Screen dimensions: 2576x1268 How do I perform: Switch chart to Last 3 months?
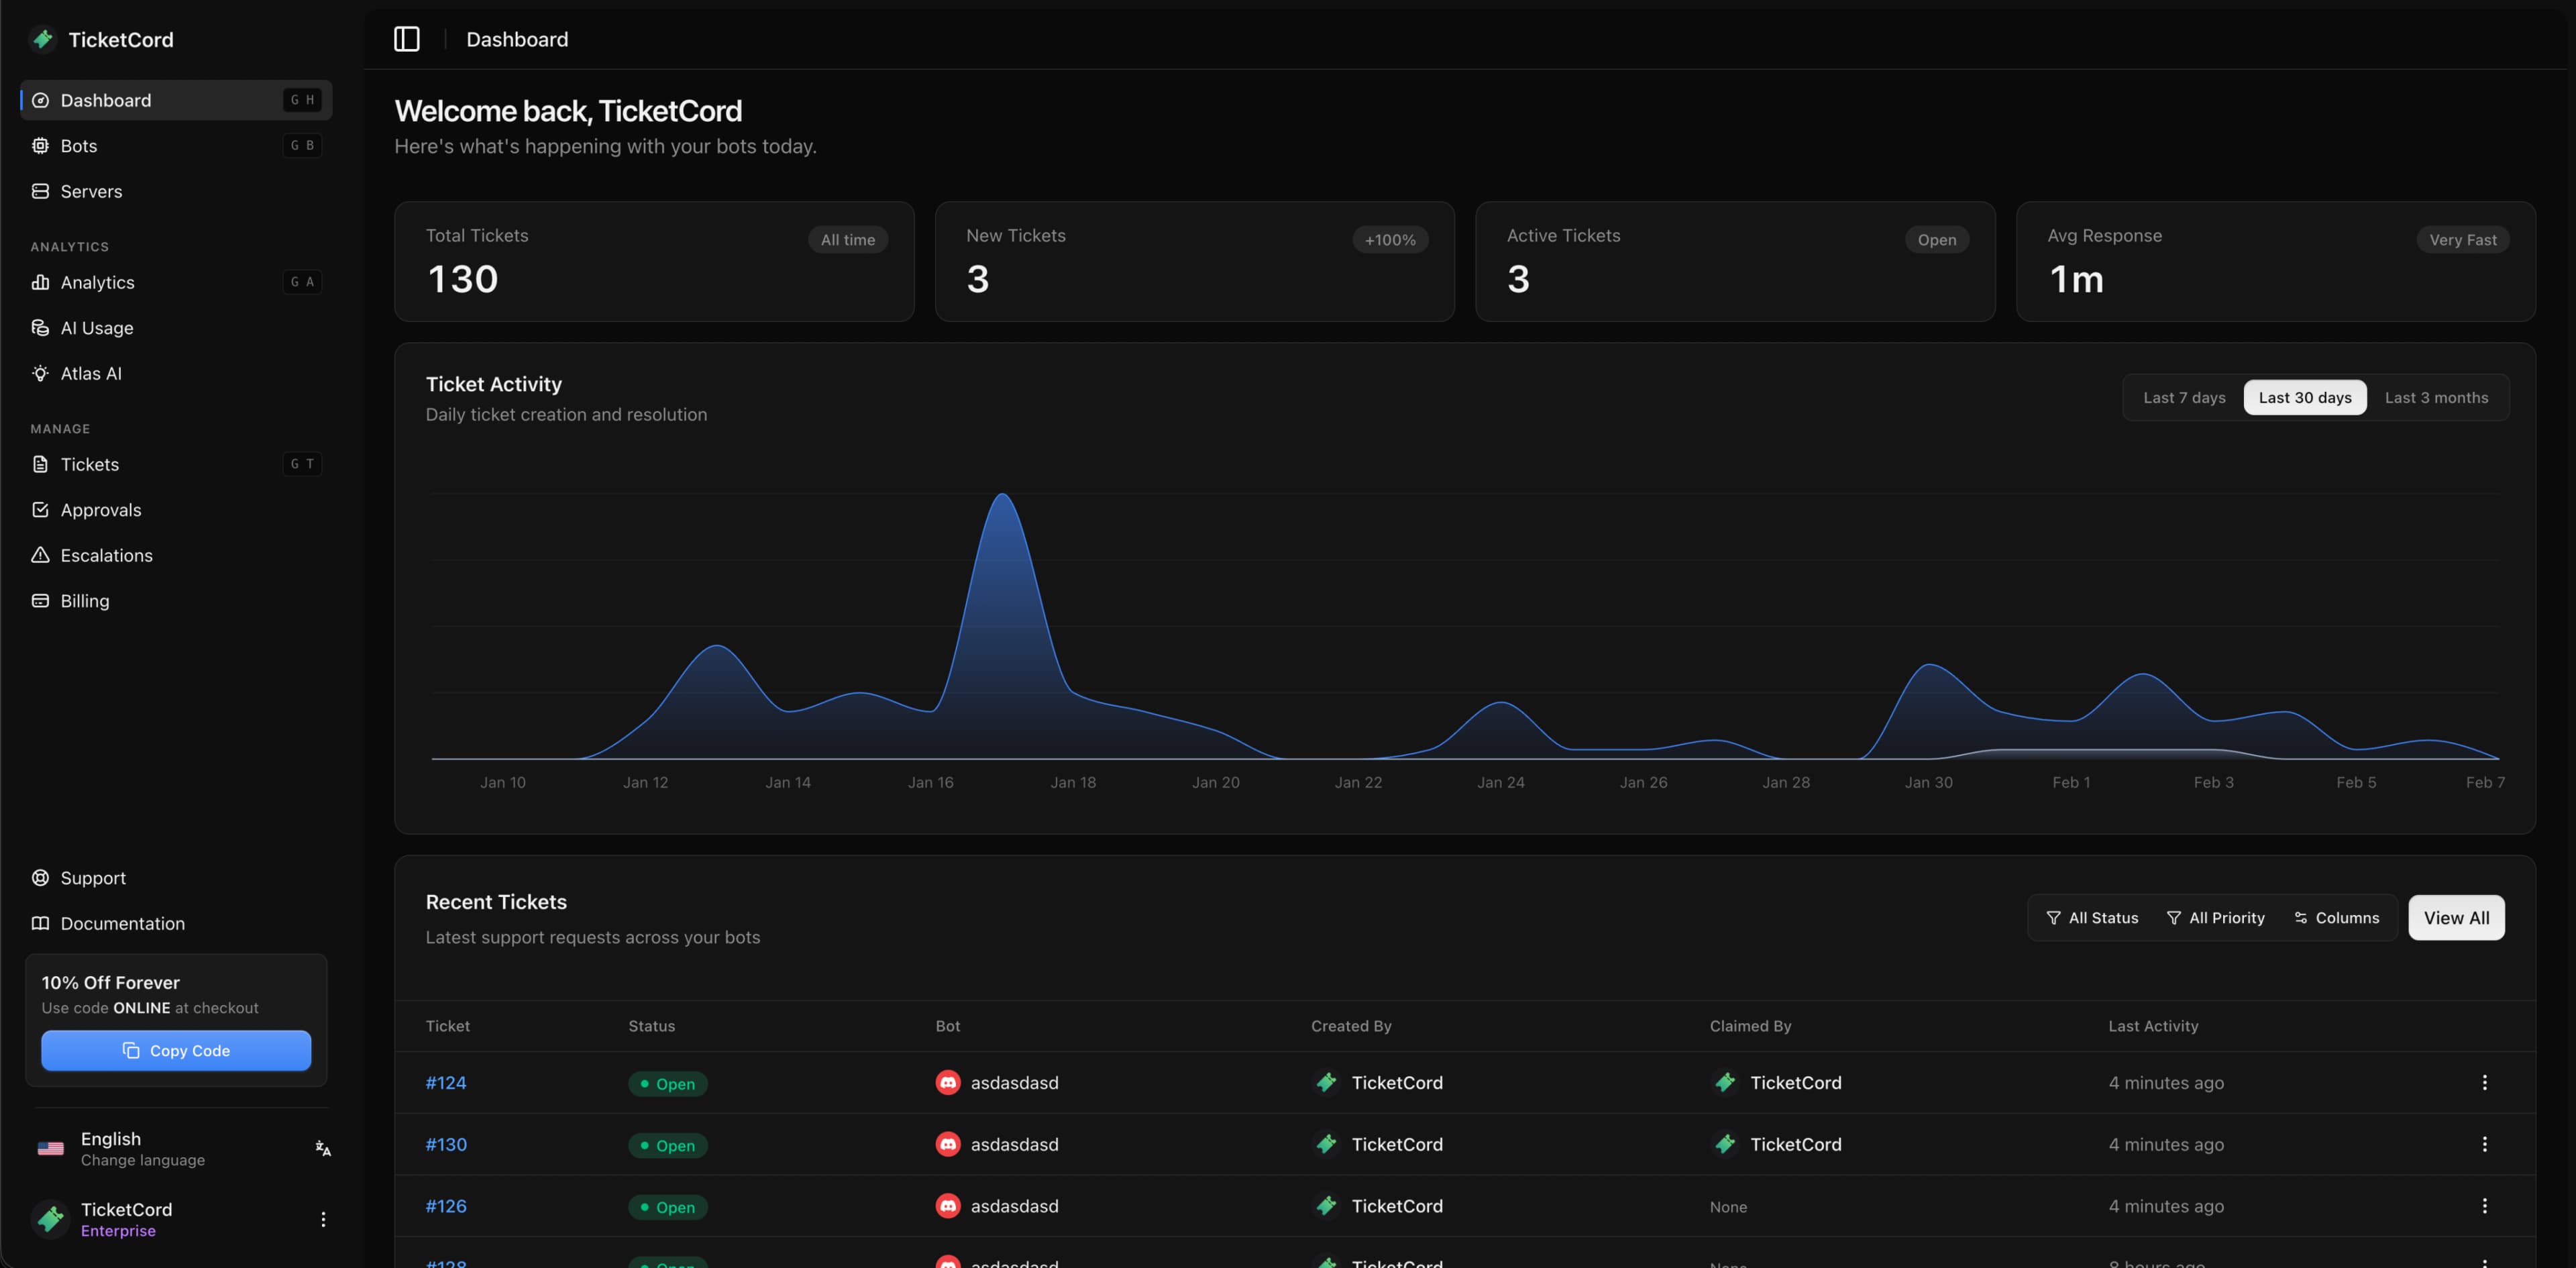tap(2436, 397)
